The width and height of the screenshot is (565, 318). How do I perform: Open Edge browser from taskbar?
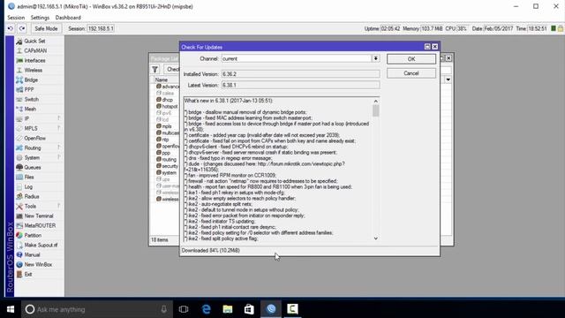[x=206, y=309]
